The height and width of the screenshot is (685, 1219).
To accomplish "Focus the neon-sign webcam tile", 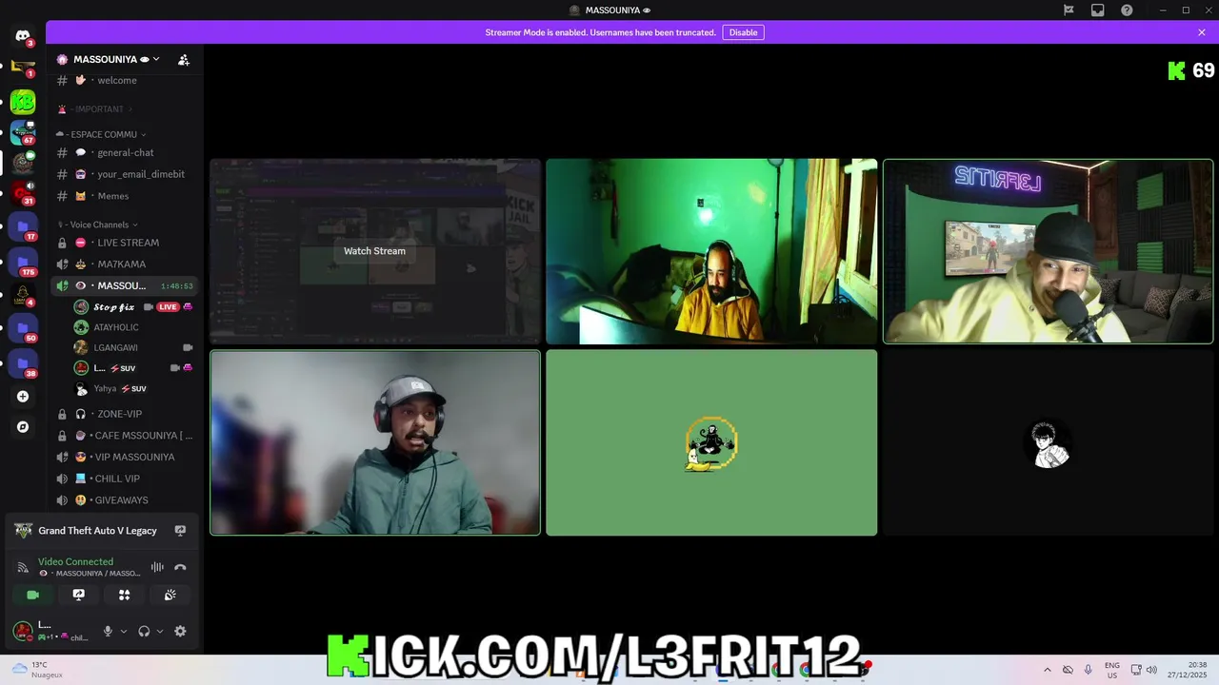I will point(1048,251).
